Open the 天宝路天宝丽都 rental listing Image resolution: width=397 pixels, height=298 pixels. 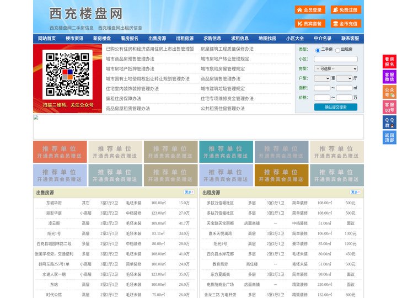tap(220, 223)
